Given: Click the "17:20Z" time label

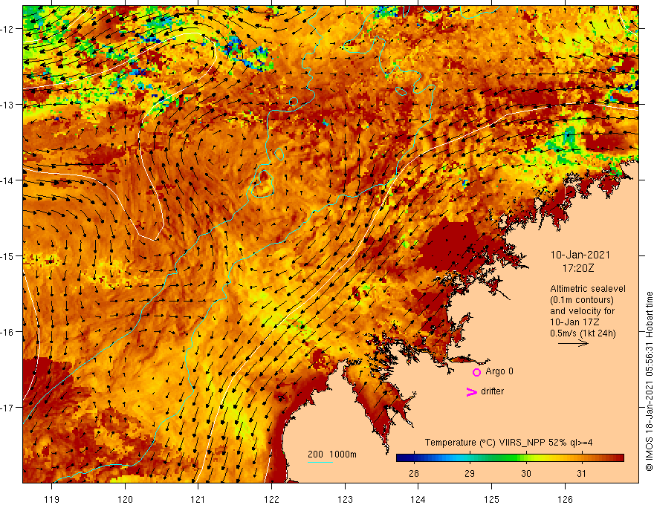Looking at the screenshot, I should (577, 268).
